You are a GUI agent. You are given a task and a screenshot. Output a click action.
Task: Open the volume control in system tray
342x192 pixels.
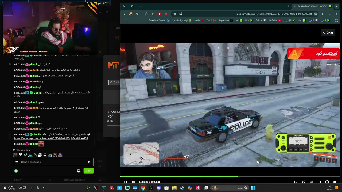20,188
